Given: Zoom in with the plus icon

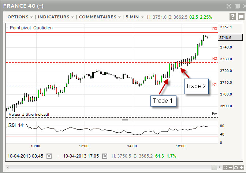Looking at the screenshot, I should tap(242, 167).
